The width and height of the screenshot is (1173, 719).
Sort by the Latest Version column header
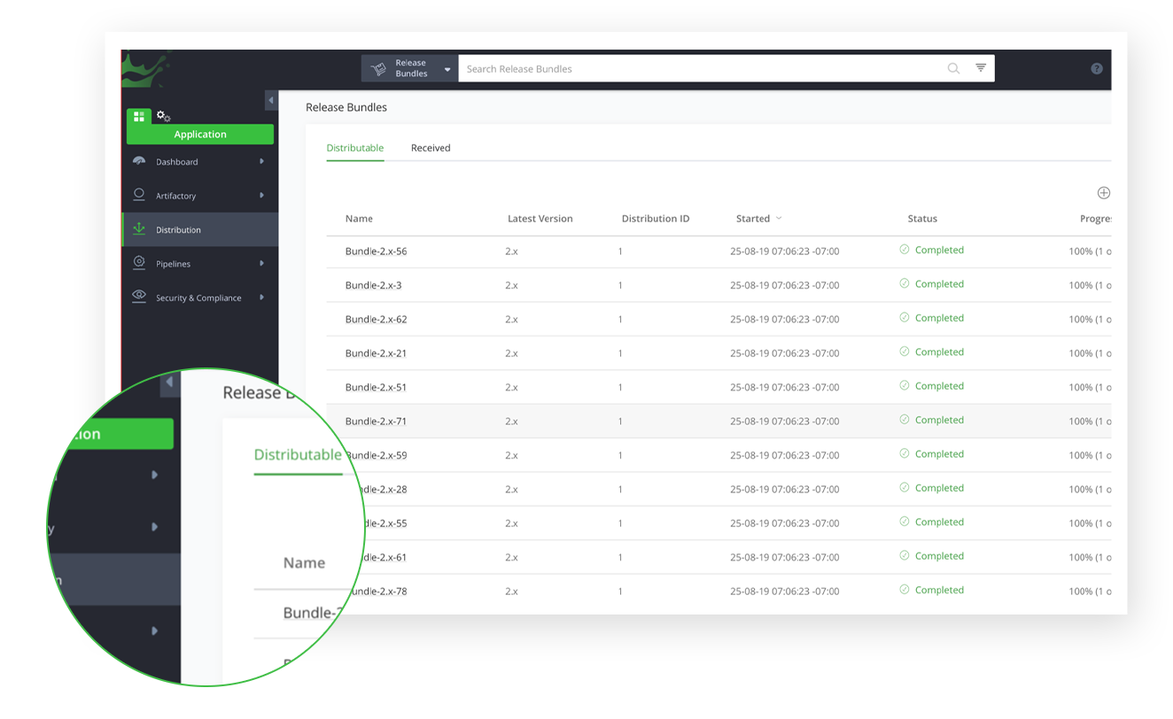pyautogui.click(x=540, y=219)
